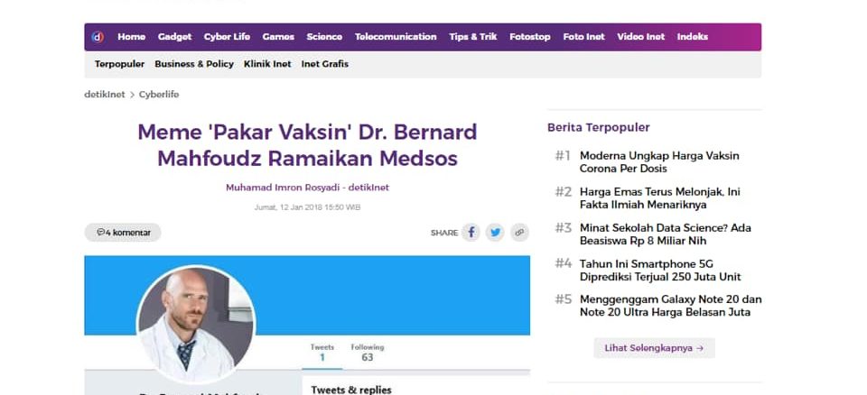Image resolution: width=867 pixels, height=395 pixels.
Task: Open Foto Inet section
Action: coord(584,37)
